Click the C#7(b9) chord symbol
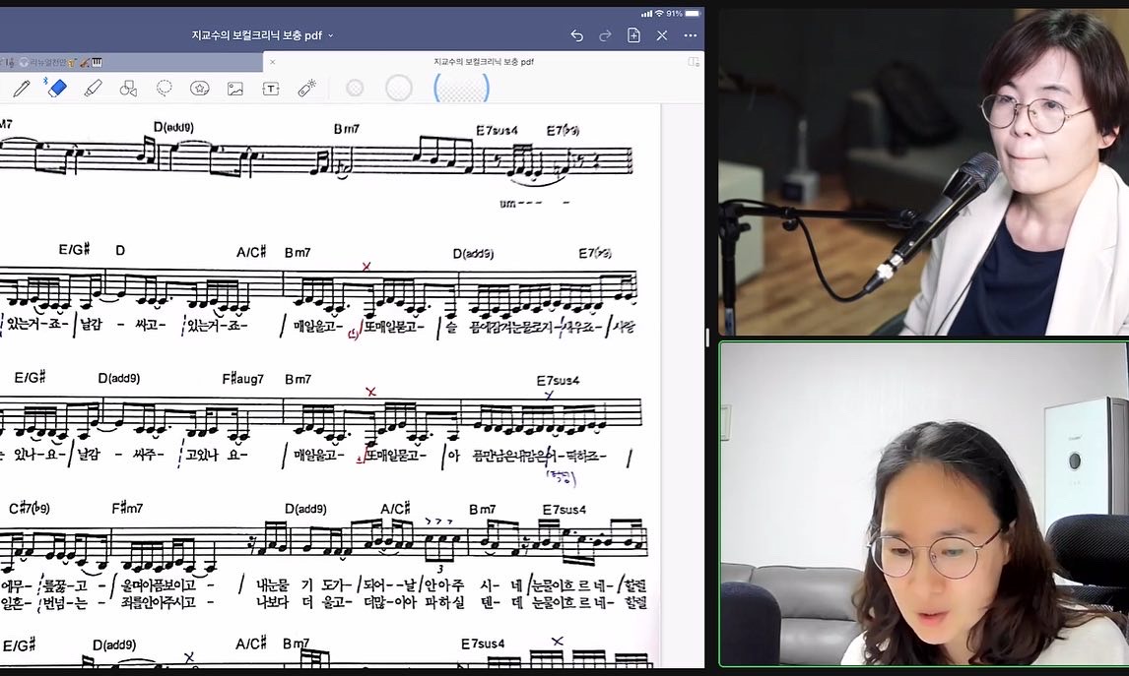The height and width of the screenshot is (676, 1129). point(29,509)
